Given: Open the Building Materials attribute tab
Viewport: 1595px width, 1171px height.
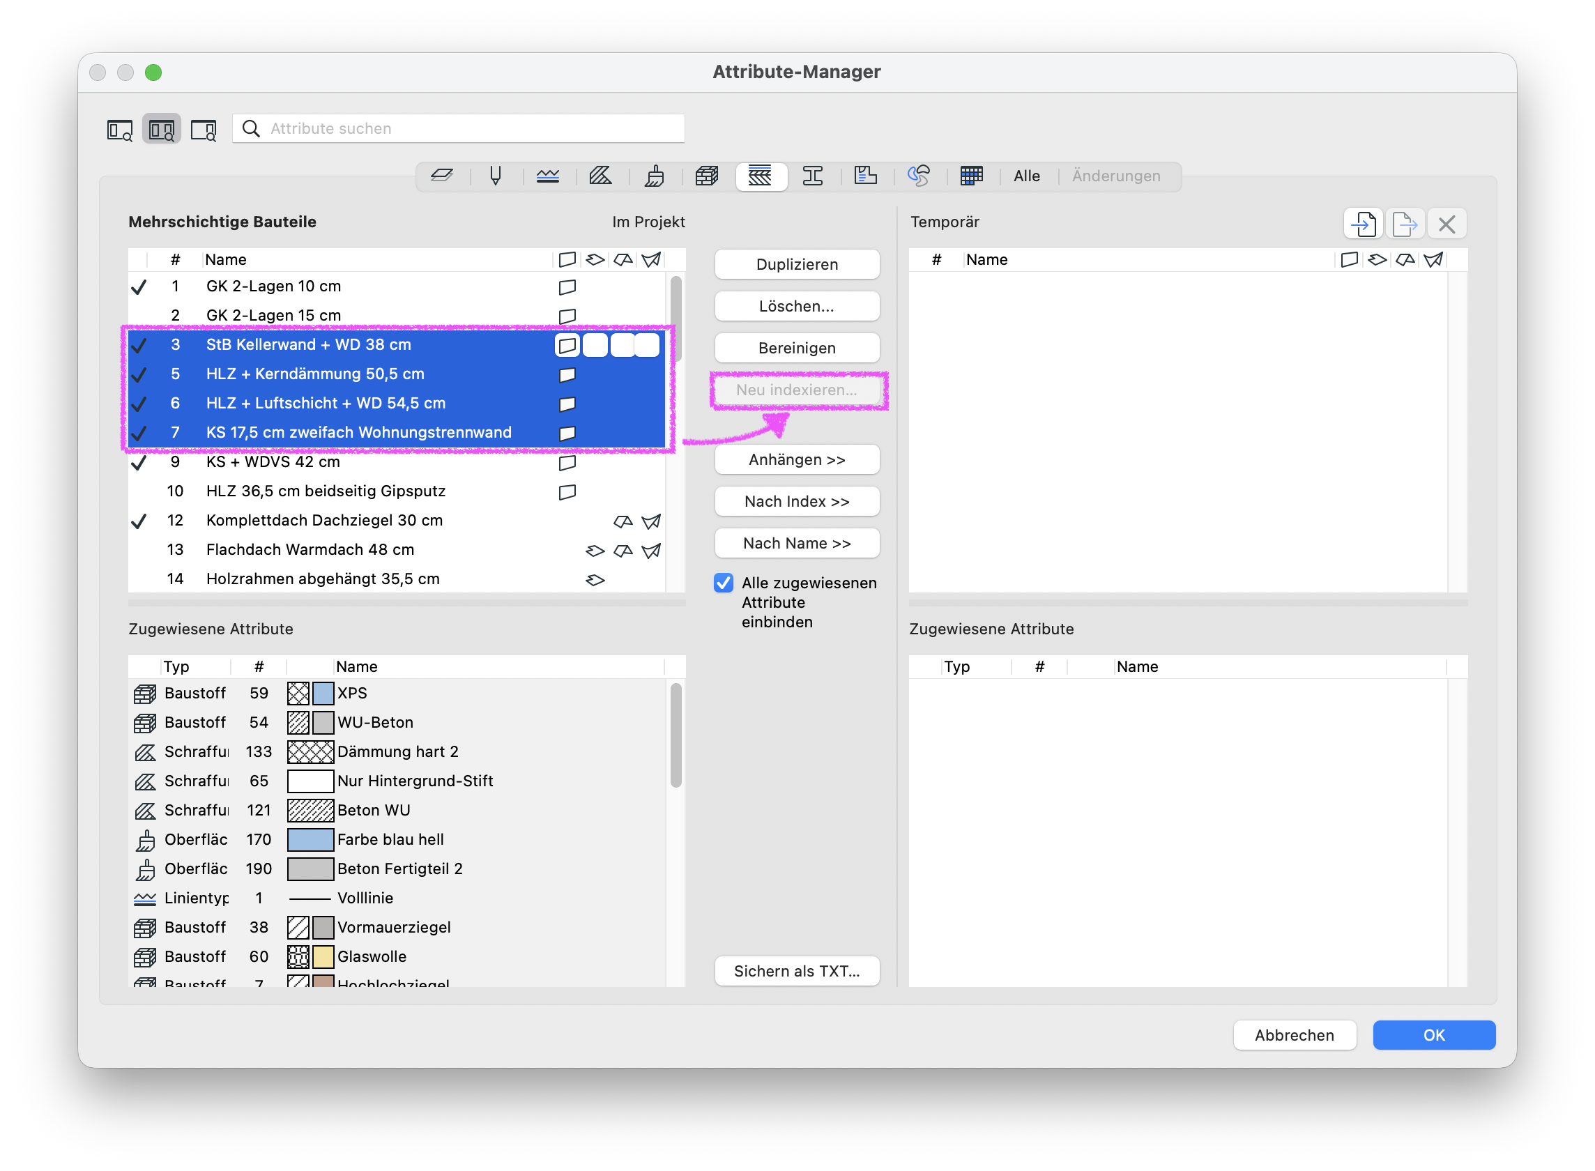Looking at the screenshot, I should (707, 176).
